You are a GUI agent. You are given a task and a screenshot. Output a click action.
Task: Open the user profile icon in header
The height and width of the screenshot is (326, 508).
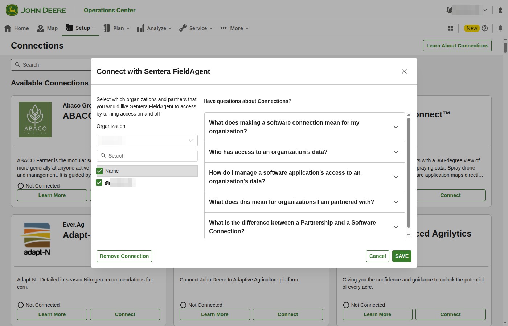[500, 10]
